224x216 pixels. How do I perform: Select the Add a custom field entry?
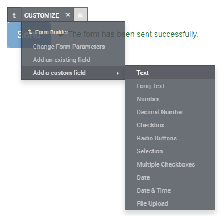pos(73,73)
